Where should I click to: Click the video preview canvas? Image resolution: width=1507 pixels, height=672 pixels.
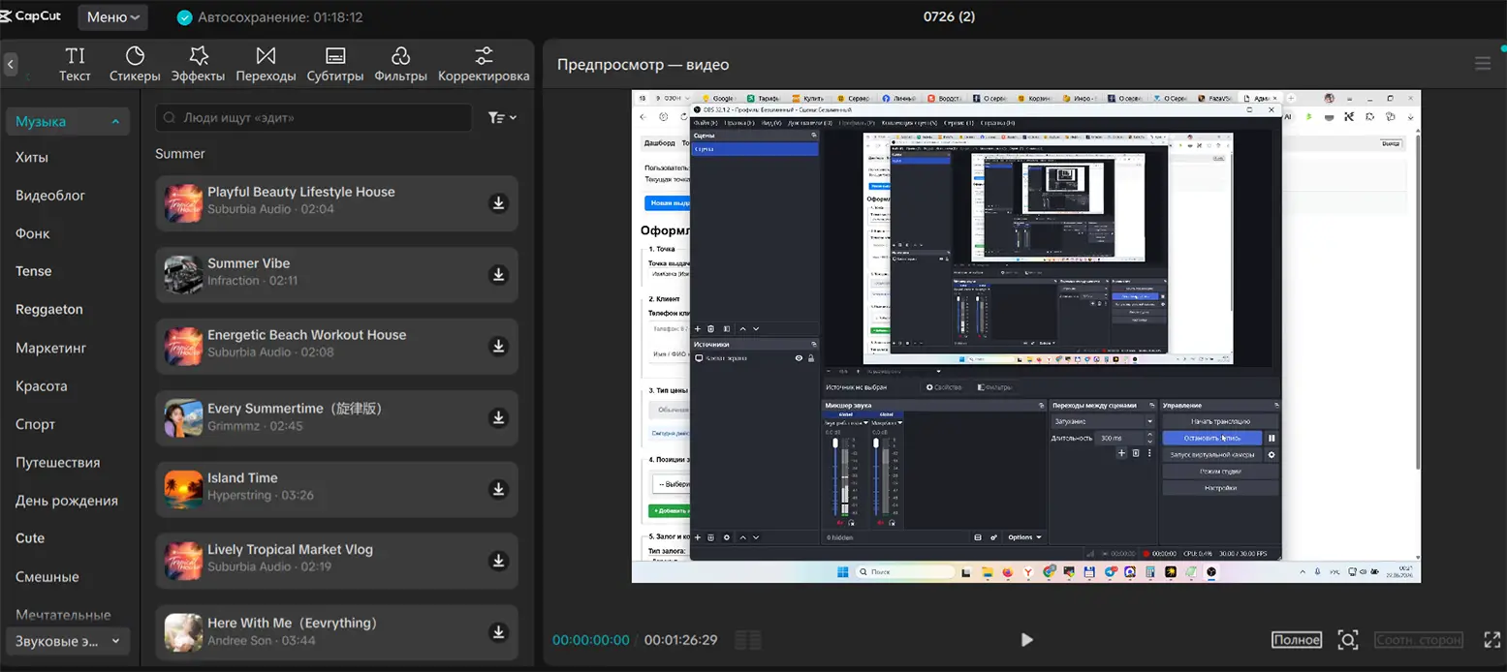pos(1026,336)
